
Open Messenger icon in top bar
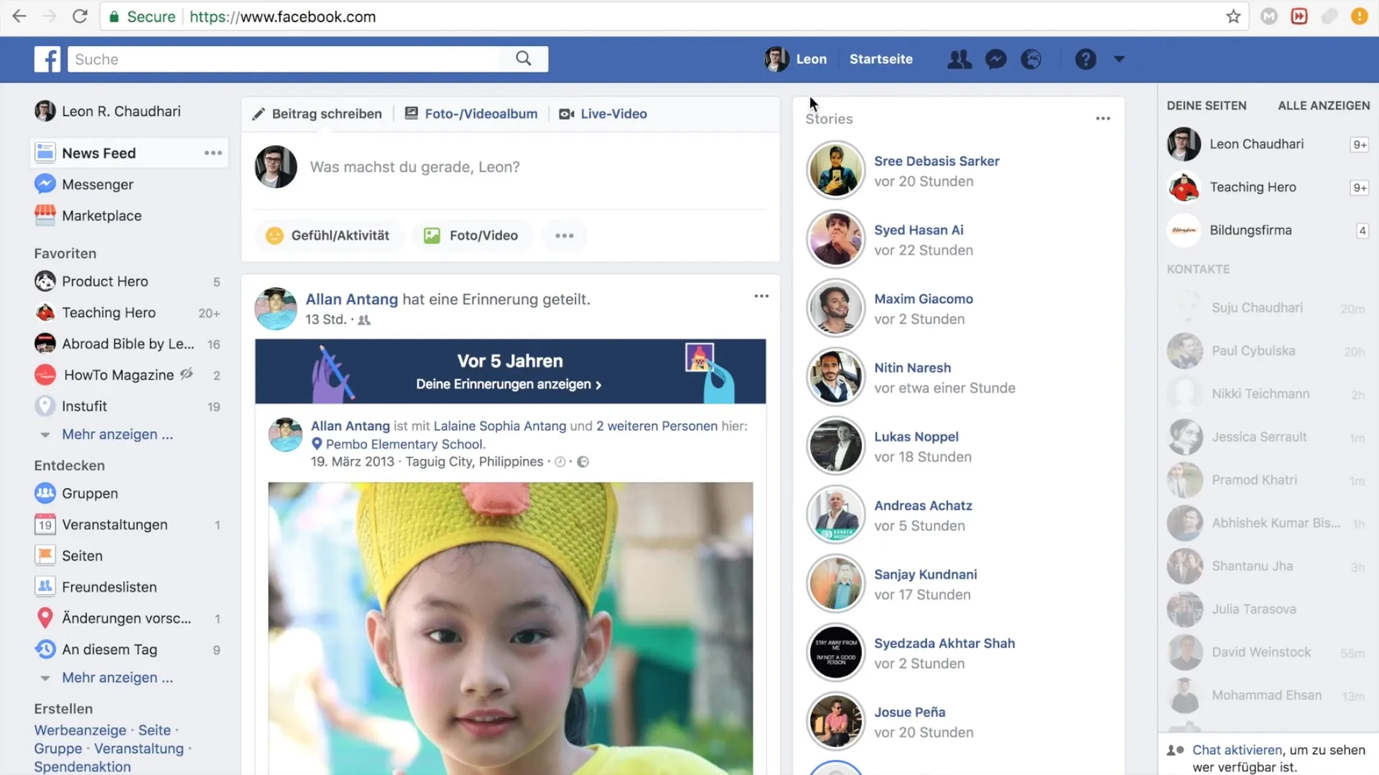(x=995, y=59)
